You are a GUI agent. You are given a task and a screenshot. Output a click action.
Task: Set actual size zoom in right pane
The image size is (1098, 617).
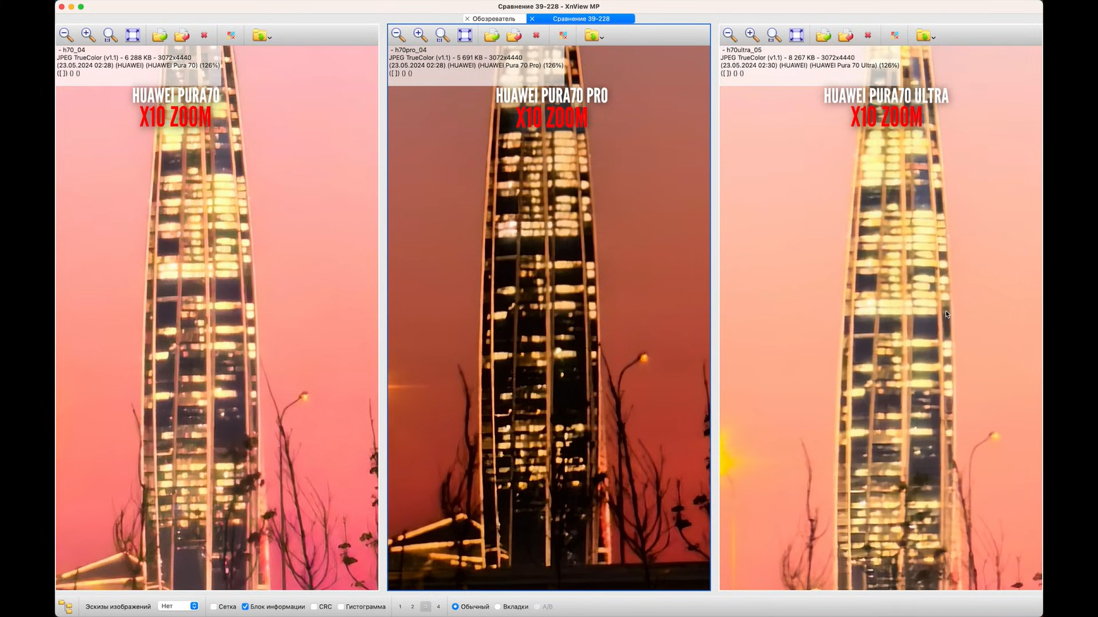(774, 35)
